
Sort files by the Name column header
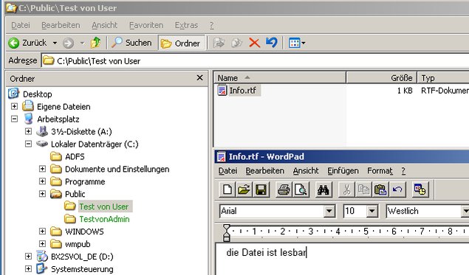pos(280,78)
